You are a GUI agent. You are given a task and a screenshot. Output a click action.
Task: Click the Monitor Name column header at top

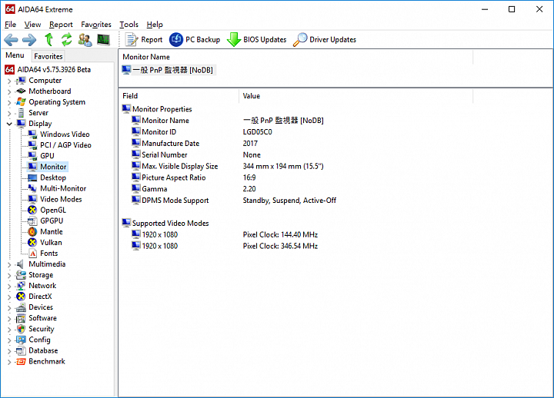[295, 57]
